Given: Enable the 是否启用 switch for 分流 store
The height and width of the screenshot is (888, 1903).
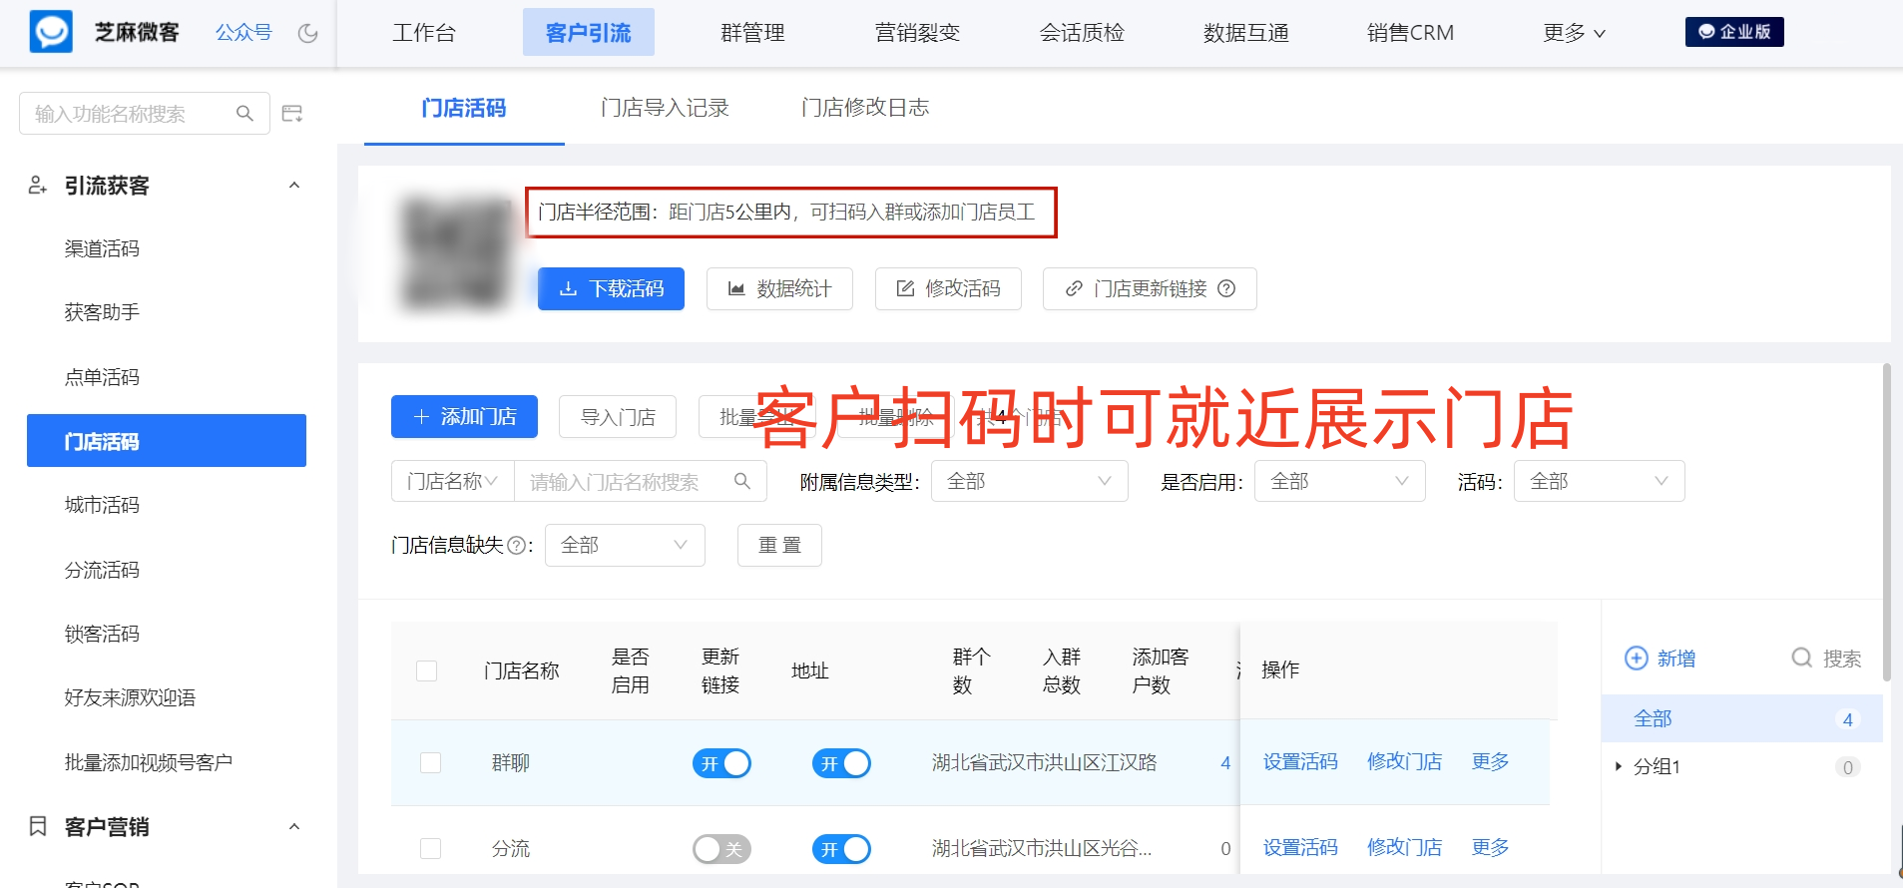Looking at the screenshot, I should (721, 849).
